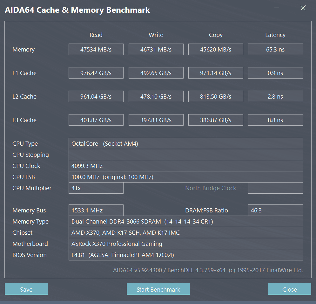316x304 pixels.
Task: Click the Save button
Action: (x=26, y=289)
